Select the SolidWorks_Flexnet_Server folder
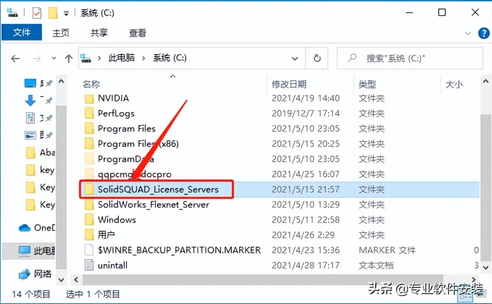492x304 pixels. (154, 205)
